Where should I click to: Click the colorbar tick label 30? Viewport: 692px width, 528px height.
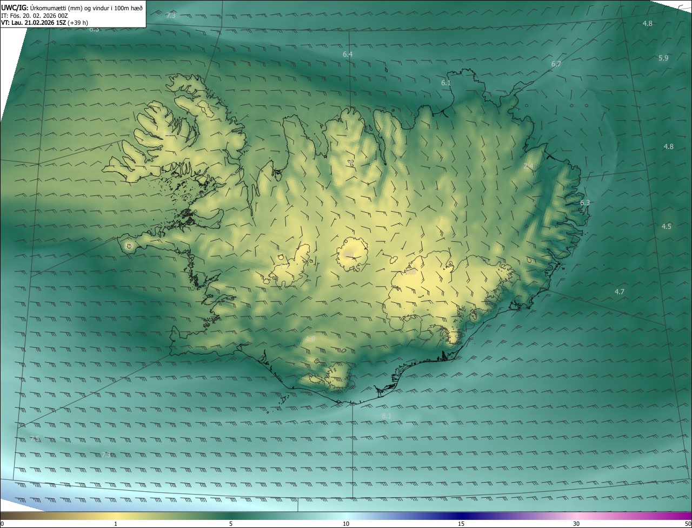pyautogui.click(x=576, y=524)
